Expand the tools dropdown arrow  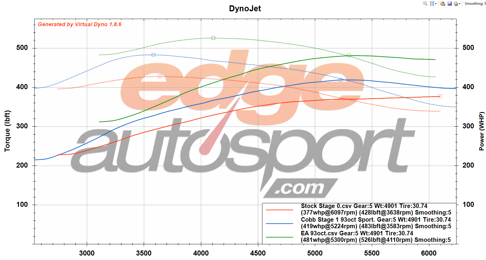[x=436, y=4]
